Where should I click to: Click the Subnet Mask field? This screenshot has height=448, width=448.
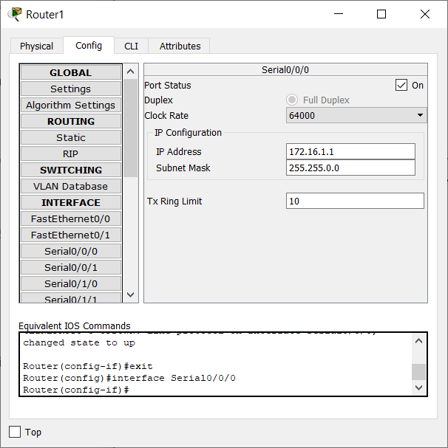point(350,168)
